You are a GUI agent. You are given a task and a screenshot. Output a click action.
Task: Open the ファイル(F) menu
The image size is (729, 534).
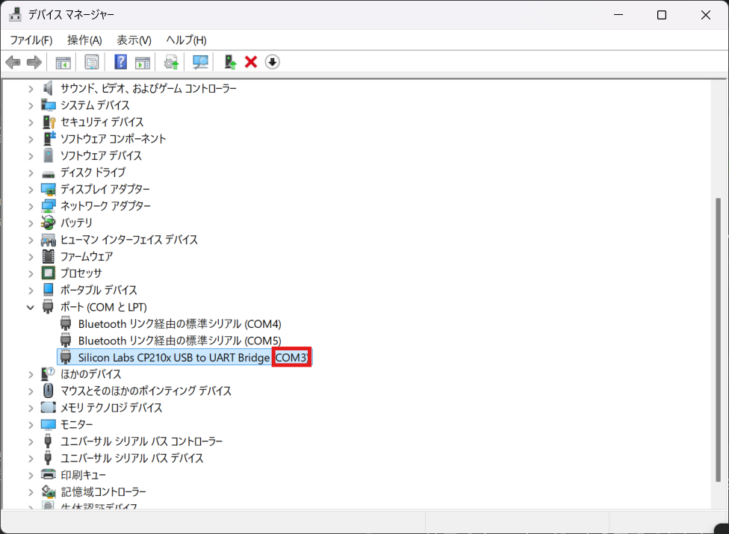click(31, 40)
